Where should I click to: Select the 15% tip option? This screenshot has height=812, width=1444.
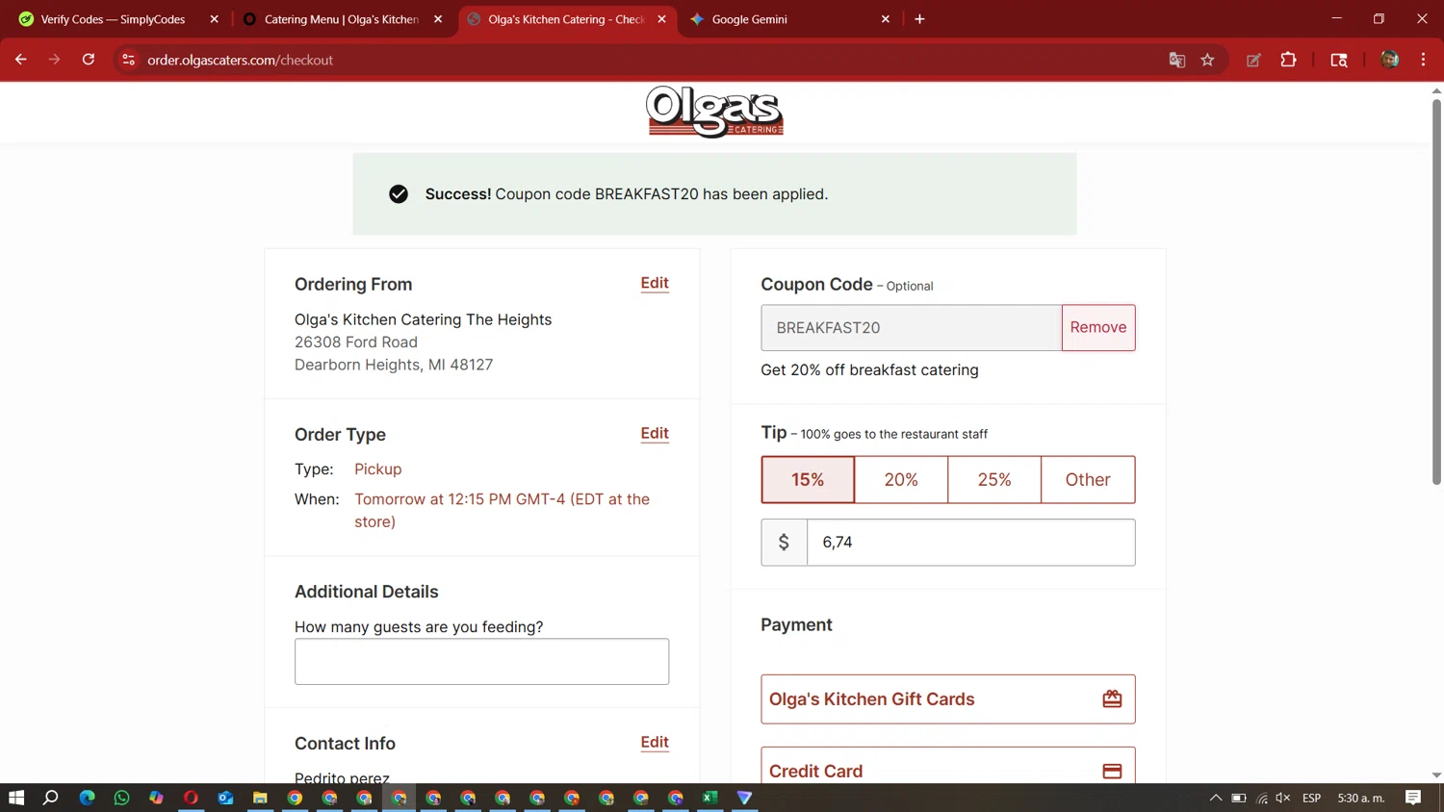tap(808, 479)
